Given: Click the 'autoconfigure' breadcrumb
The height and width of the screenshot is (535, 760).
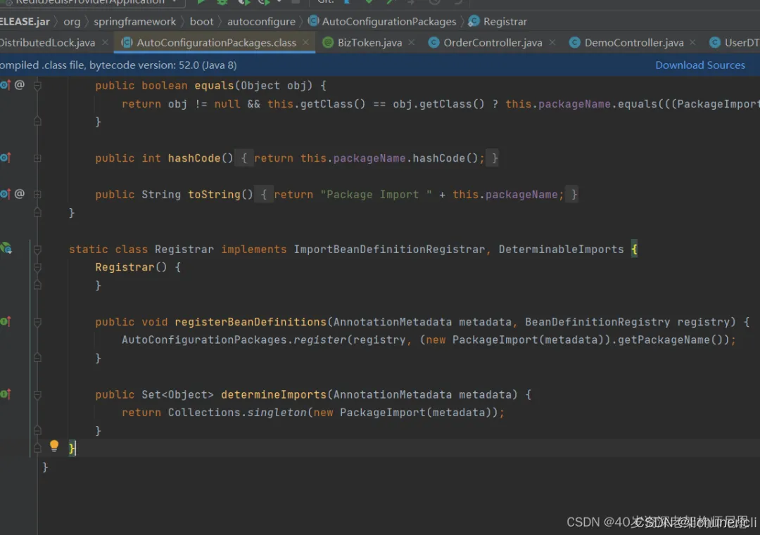Looking at the screenshot, I should [x=261, y=22].
